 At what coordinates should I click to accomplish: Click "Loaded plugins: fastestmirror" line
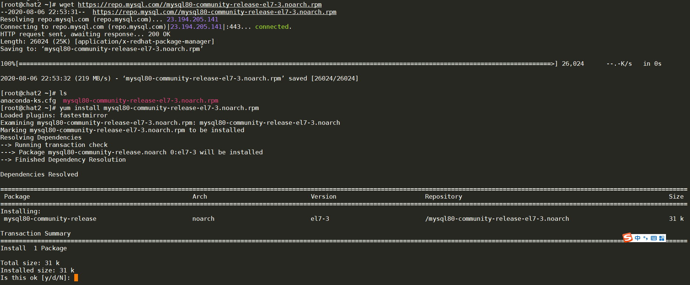point(54,115)
